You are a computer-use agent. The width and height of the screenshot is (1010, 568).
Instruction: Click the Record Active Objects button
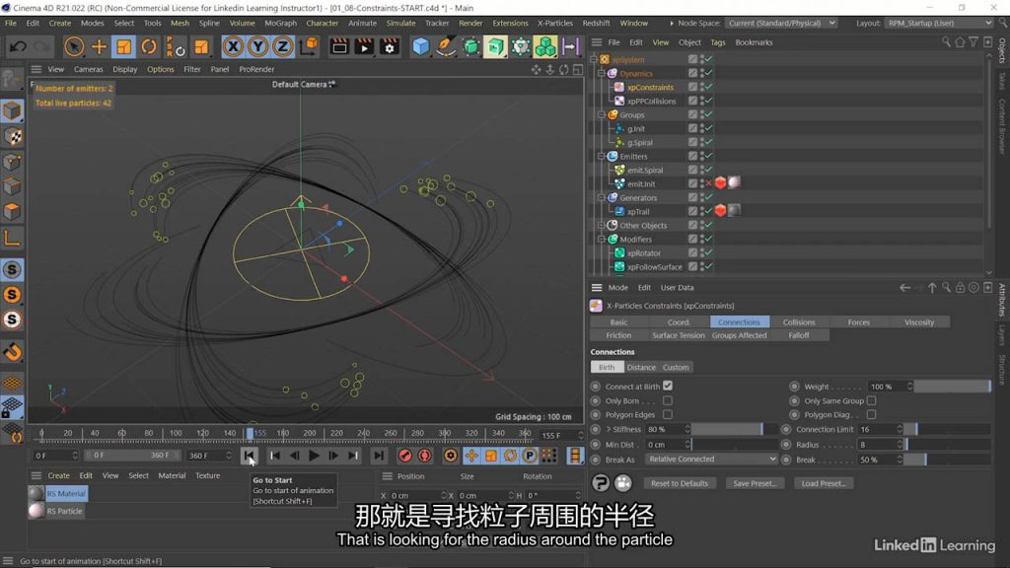pos(404,456)
